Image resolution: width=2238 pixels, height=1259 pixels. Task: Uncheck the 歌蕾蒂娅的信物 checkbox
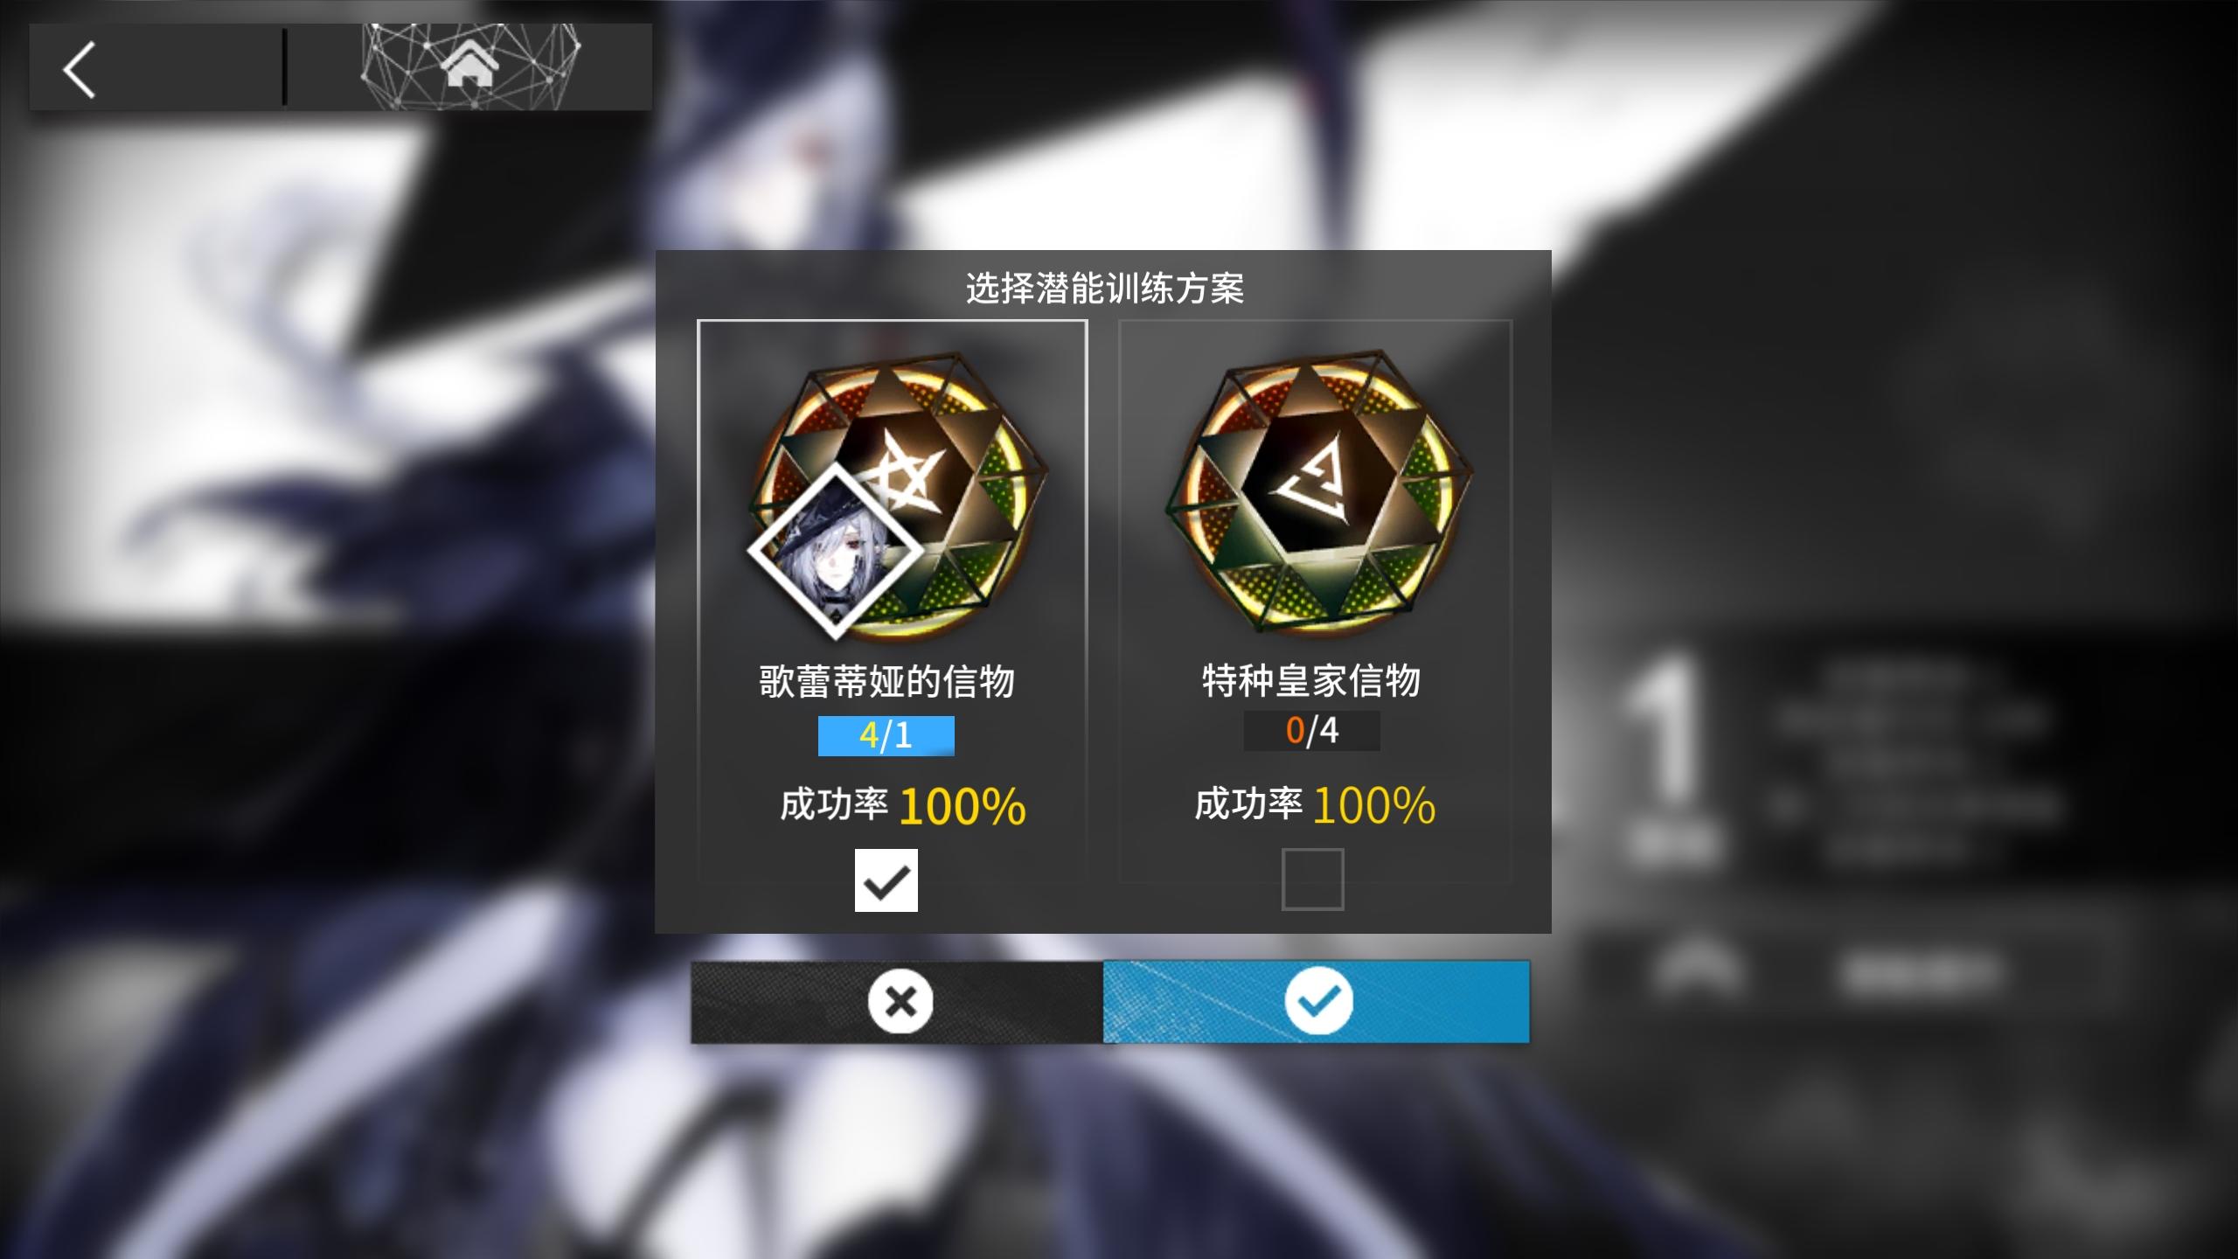[886, 880]
